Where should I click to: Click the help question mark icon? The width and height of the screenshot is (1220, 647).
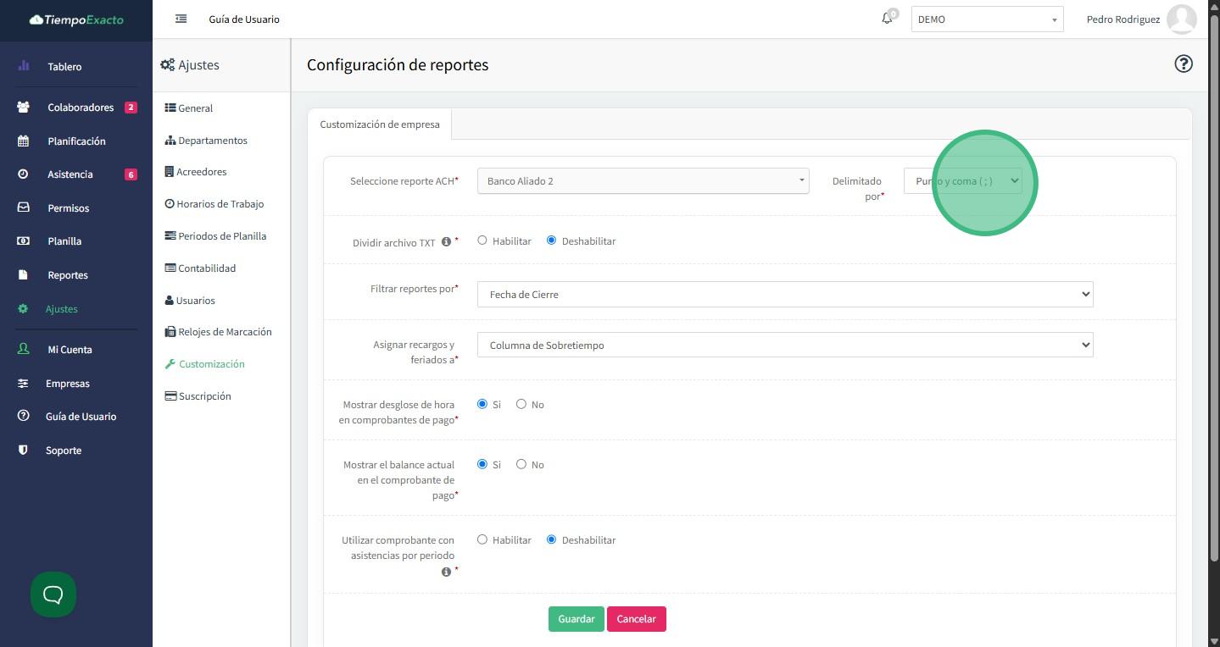tap(1183, 64)
